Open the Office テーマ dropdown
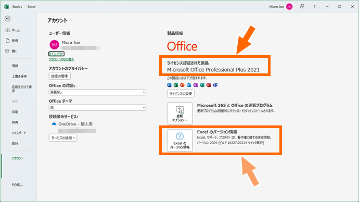 click(97, 108)
